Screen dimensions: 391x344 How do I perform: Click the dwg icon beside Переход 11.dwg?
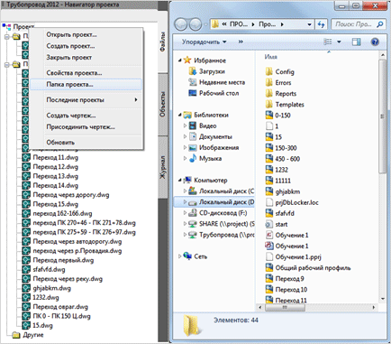[x=26, y=158]
